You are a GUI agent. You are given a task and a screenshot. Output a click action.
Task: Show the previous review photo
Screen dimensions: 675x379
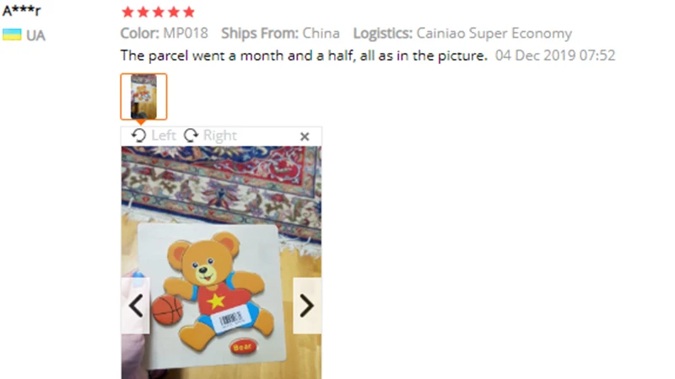click(136, 306)
